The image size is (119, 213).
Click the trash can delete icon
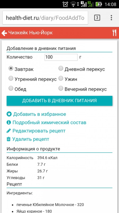pyautogui.click(x=8, y=139)
